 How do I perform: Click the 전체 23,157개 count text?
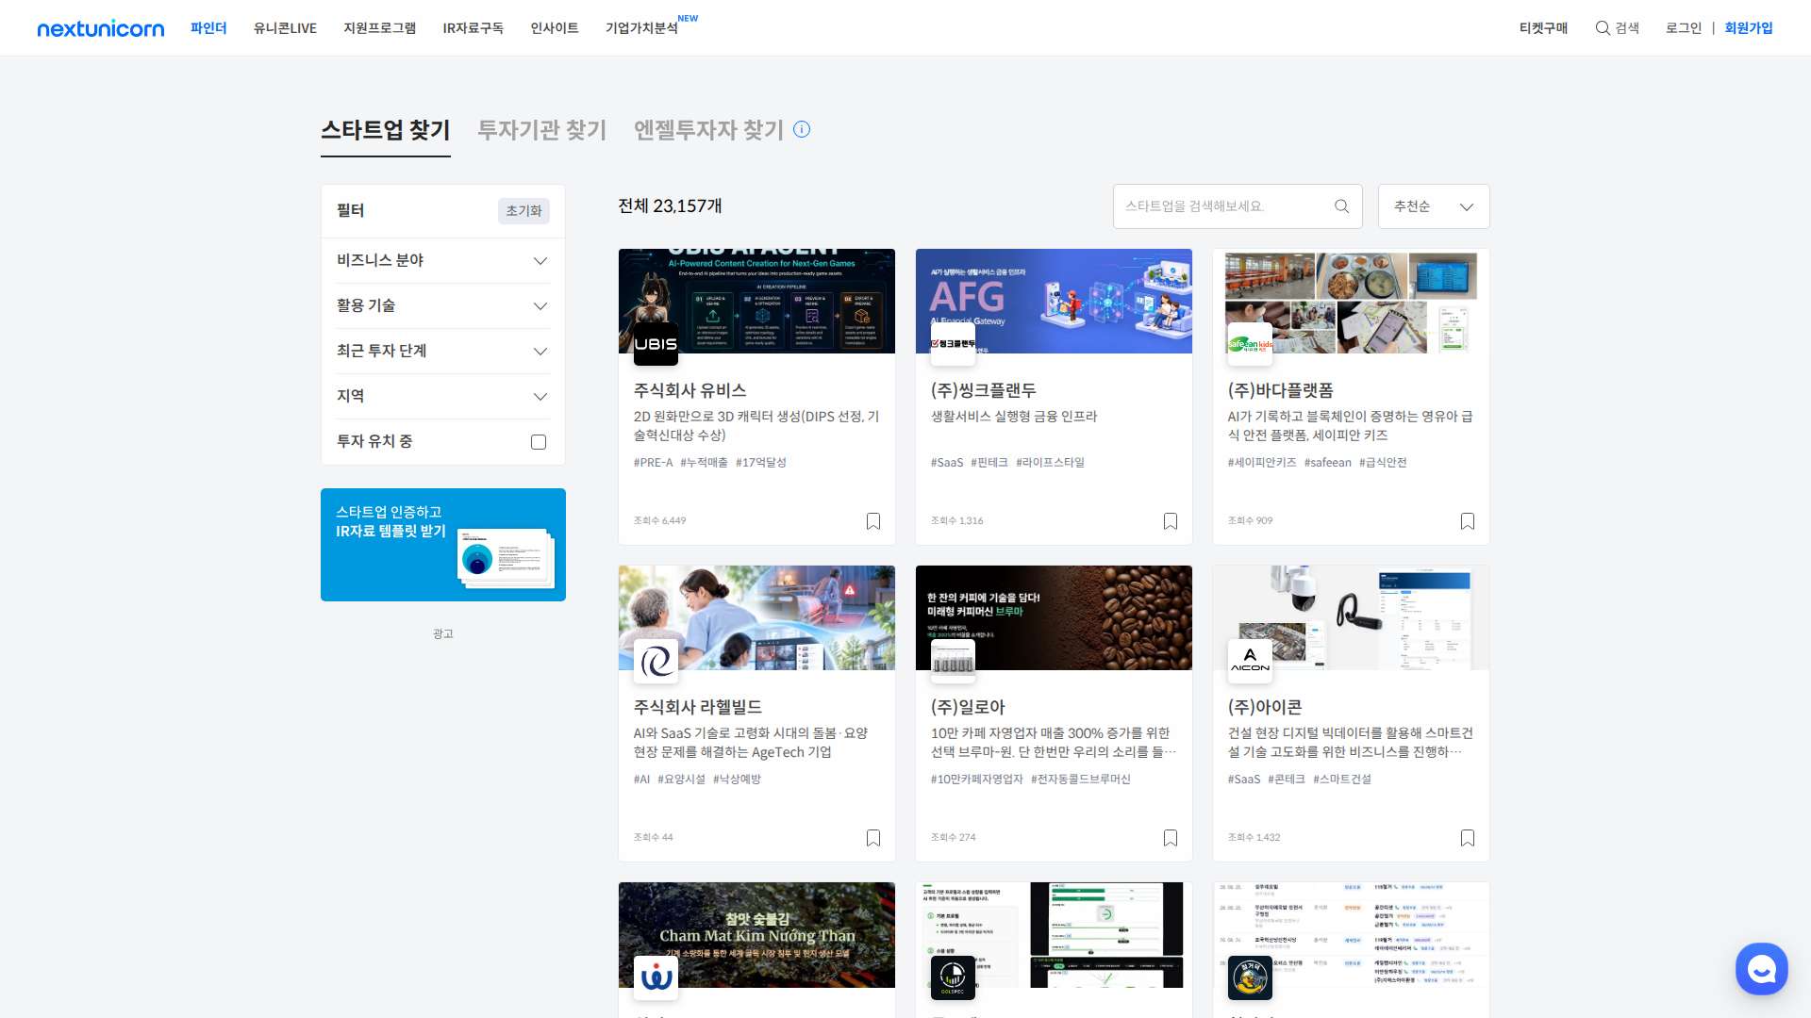click(670, 206)
